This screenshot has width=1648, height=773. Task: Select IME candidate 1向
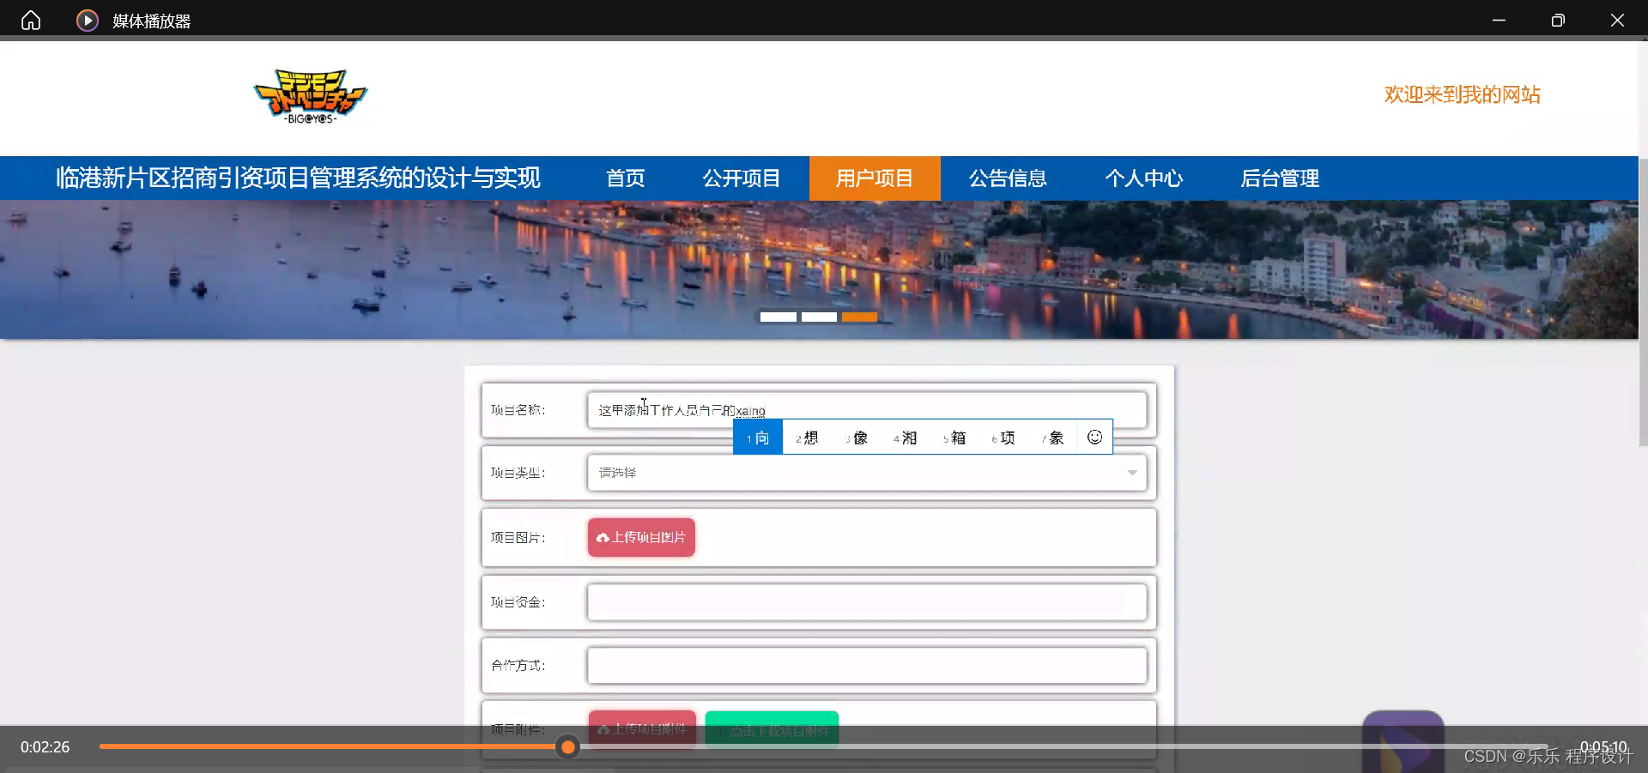757,438
